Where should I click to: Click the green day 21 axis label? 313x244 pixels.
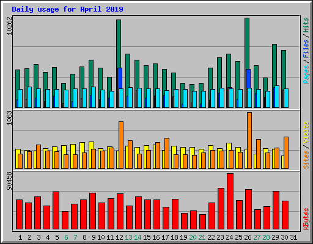[x=202, y=237]
